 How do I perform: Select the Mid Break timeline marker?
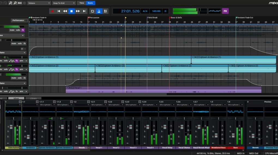coord(152,17)
